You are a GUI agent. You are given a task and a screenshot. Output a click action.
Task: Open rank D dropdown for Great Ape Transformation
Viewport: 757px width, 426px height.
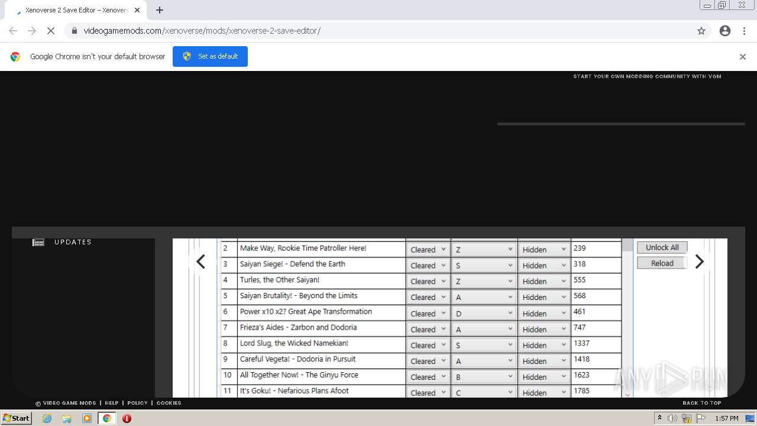[484, 313]
